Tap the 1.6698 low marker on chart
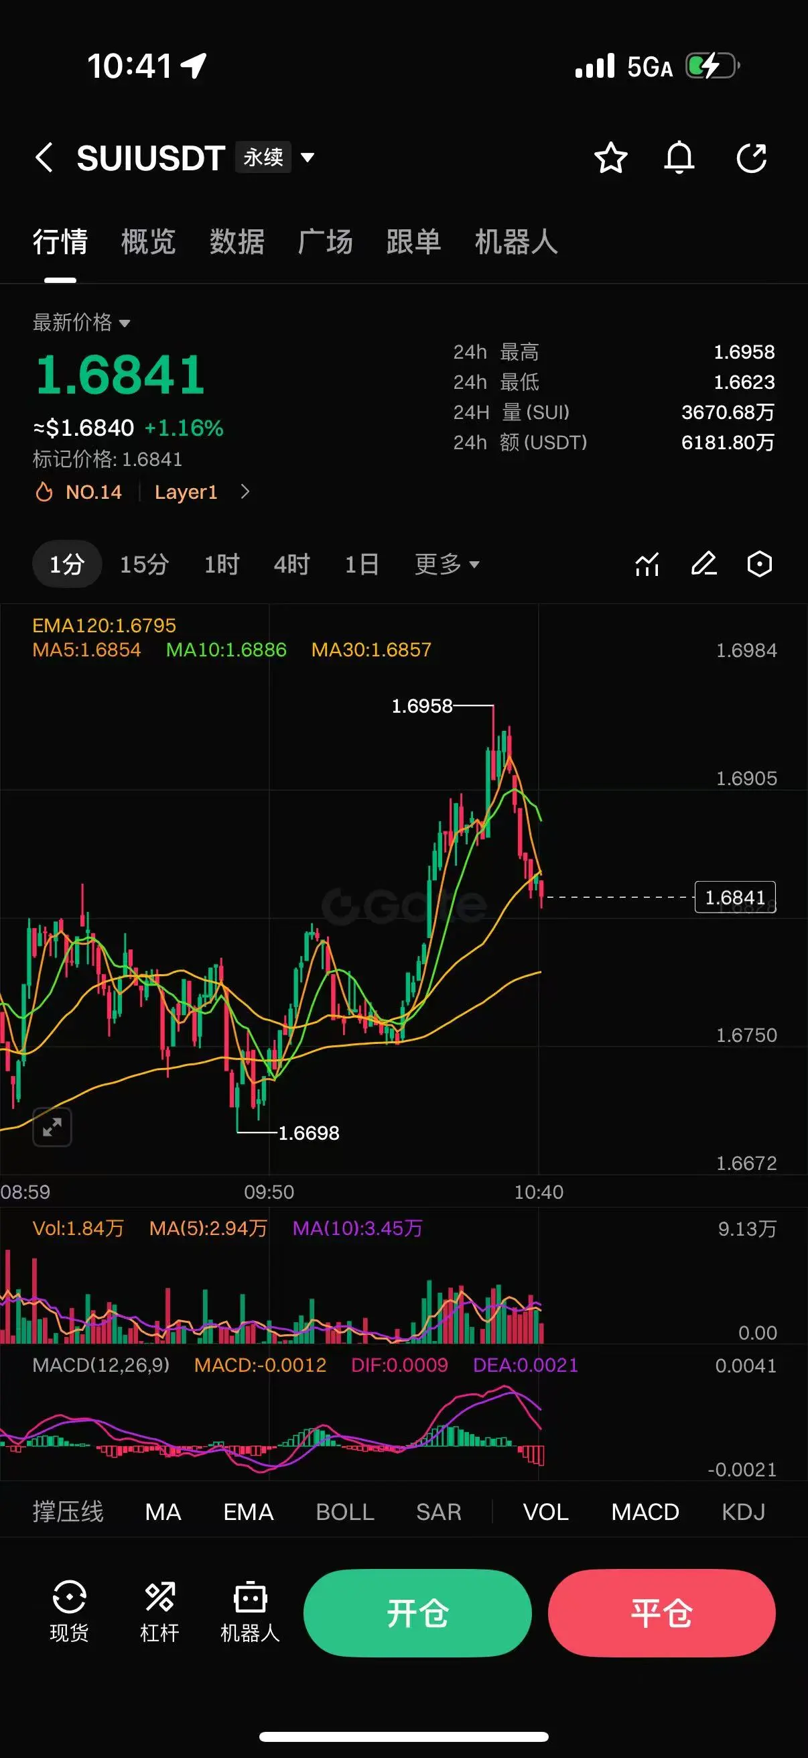 [x=309, y=1133]
